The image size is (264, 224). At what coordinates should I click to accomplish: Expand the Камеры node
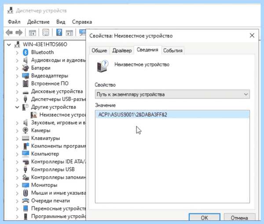point(17,131)
